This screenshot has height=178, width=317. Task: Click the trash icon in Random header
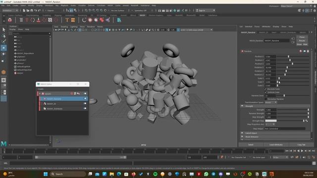(308, 51)
